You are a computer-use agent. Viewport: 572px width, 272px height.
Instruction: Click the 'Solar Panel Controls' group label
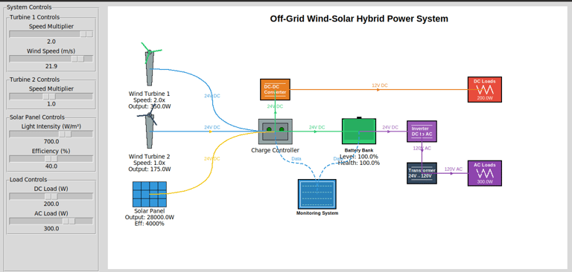click(37, 117)
